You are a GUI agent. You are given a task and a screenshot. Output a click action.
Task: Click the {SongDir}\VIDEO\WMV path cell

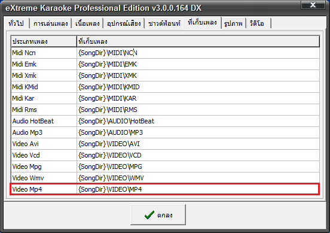click(198, 178)
